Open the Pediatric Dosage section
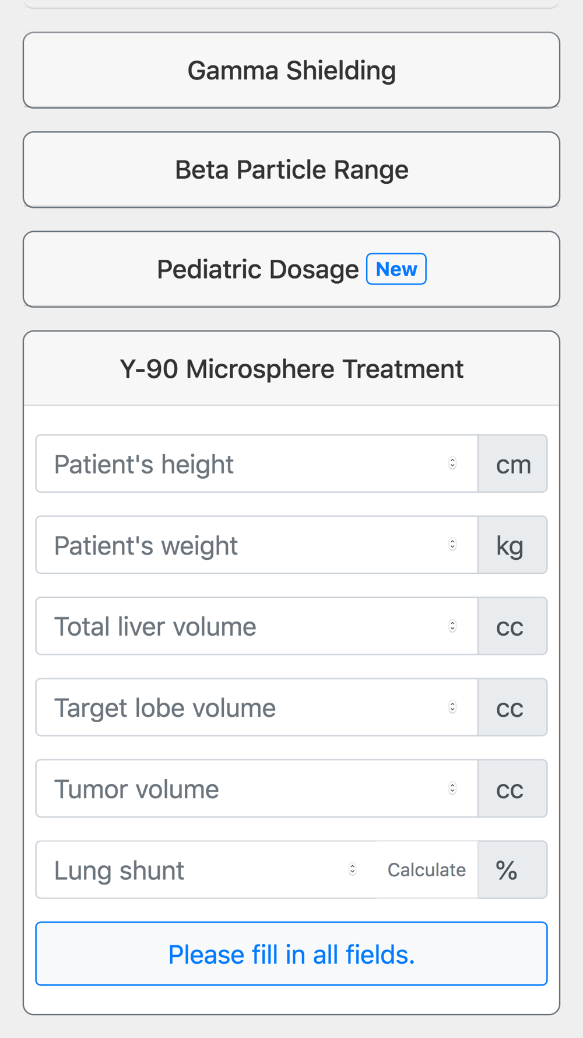 [258, 270]
